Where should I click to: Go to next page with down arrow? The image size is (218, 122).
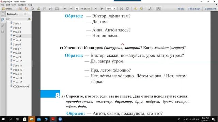[71, 9]
